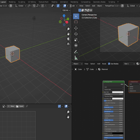The width and height of the screenshot is (140, 140).
Task: Switch to the Modeling workspace tab
Action: tap(12, 2)
